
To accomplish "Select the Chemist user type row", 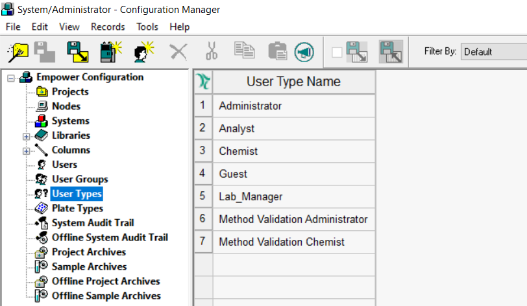I will coord(294,151).
